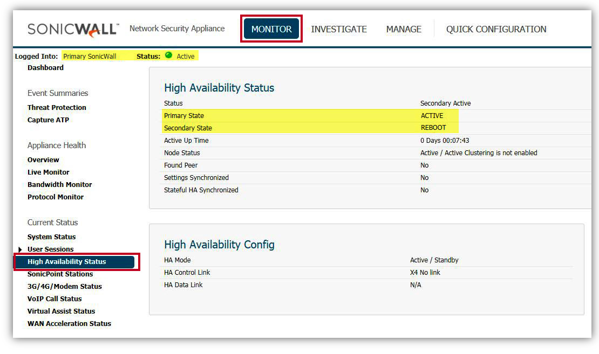Click the Found Peer No value

click(x=424, y=165)
